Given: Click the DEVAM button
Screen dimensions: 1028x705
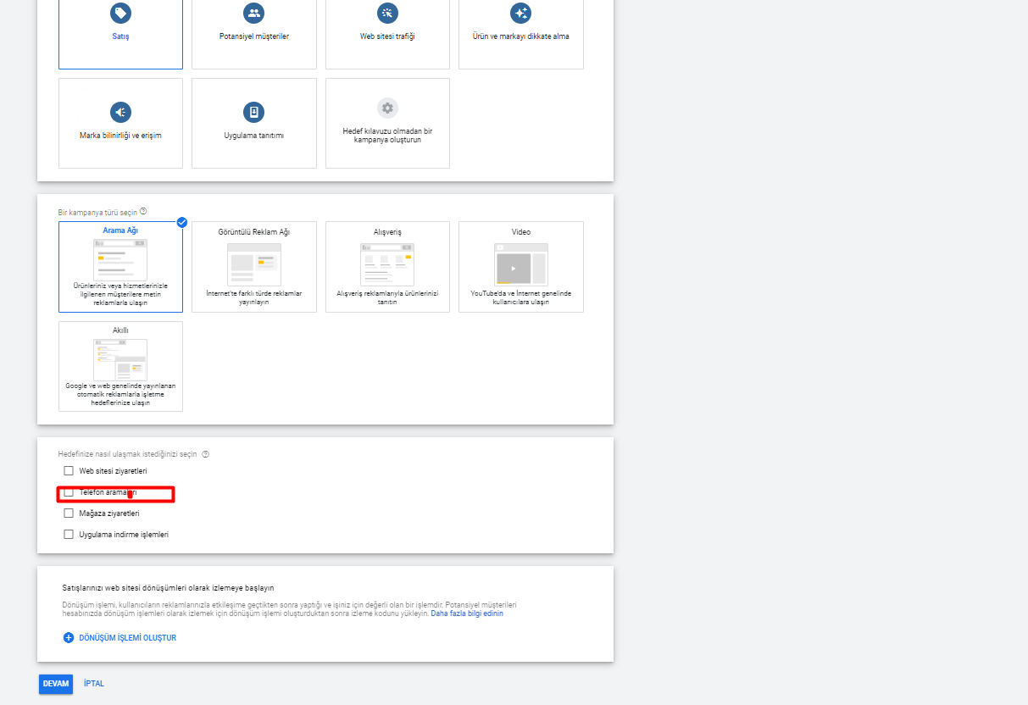Looking at the screenshot, I should (56, 684).
